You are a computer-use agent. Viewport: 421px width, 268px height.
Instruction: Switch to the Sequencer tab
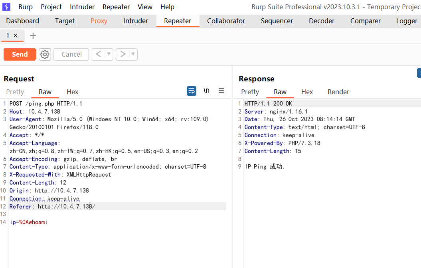(x=277, y=21)
